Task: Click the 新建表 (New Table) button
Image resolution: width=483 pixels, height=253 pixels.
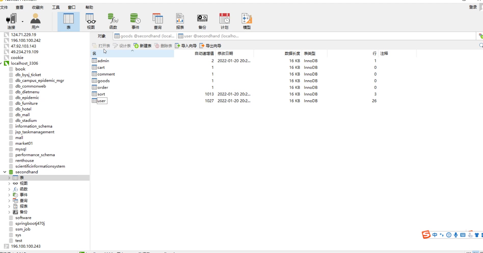Action: (x=142, y=46)
